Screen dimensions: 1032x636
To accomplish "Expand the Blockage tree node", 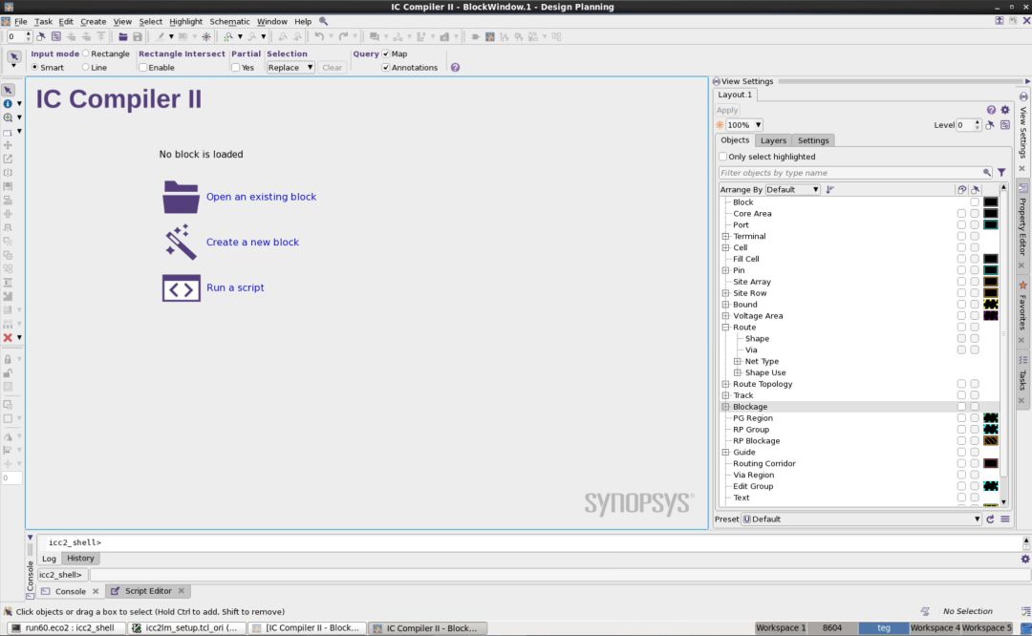I will point(725,407).
